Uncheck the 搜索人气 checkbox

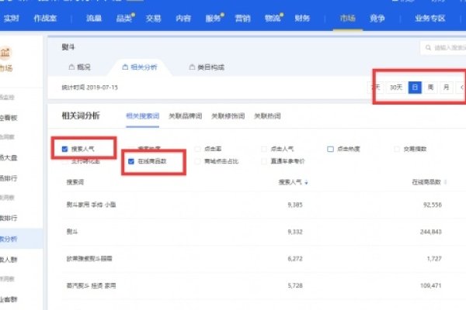[64, 149]
